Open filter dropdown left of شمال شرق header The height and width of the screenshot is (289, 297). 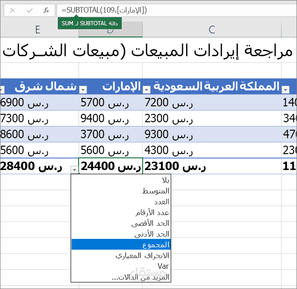pyautogui.click(x=2, y=89)
